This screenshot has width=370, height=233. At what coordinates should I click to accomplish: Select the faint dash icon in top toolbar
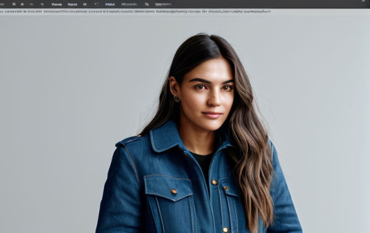31,4
